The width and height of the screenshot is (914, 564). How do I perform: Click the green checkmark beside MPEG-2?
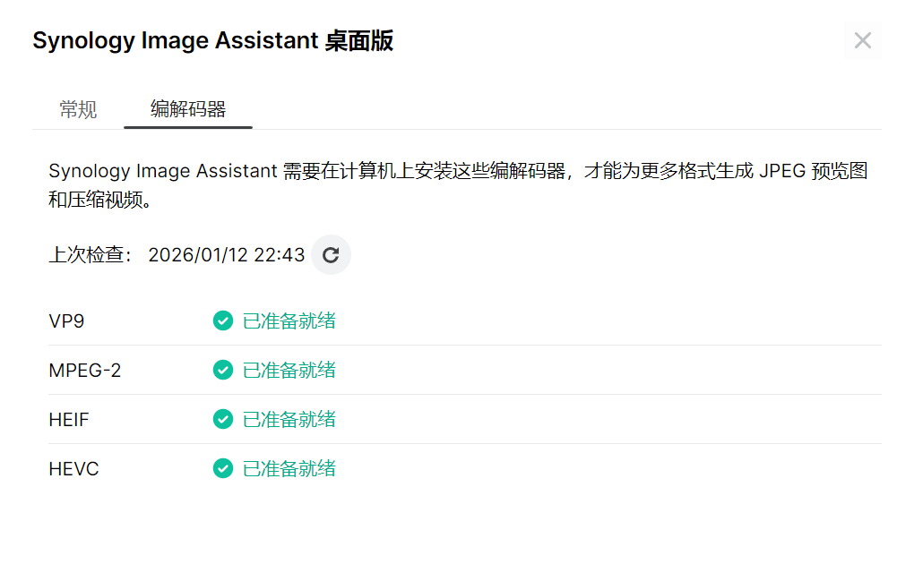[223, 370]
